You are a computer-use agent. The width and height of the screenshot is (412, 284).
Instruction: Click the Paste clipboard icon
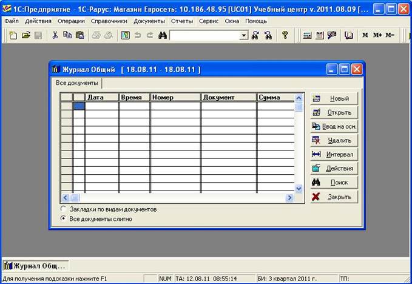[x=79, y=35]
